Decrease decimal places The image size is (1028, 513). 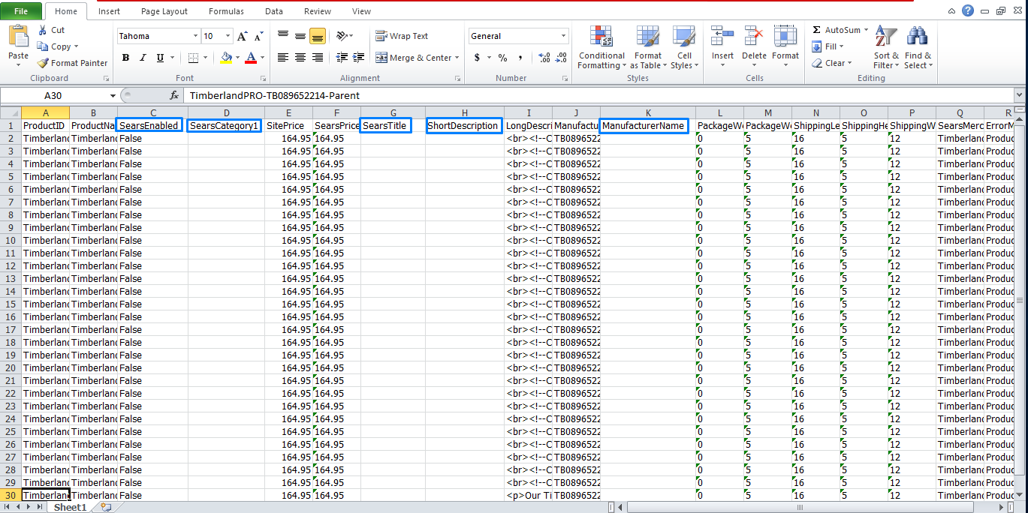562,58
